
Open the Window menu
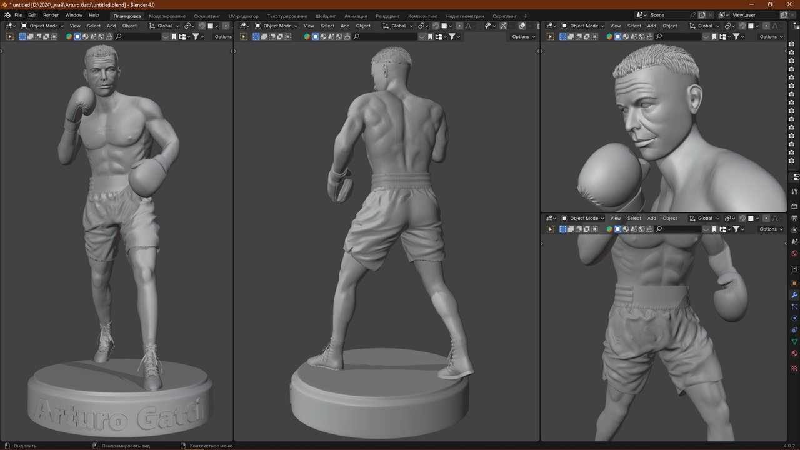[74, 15]
